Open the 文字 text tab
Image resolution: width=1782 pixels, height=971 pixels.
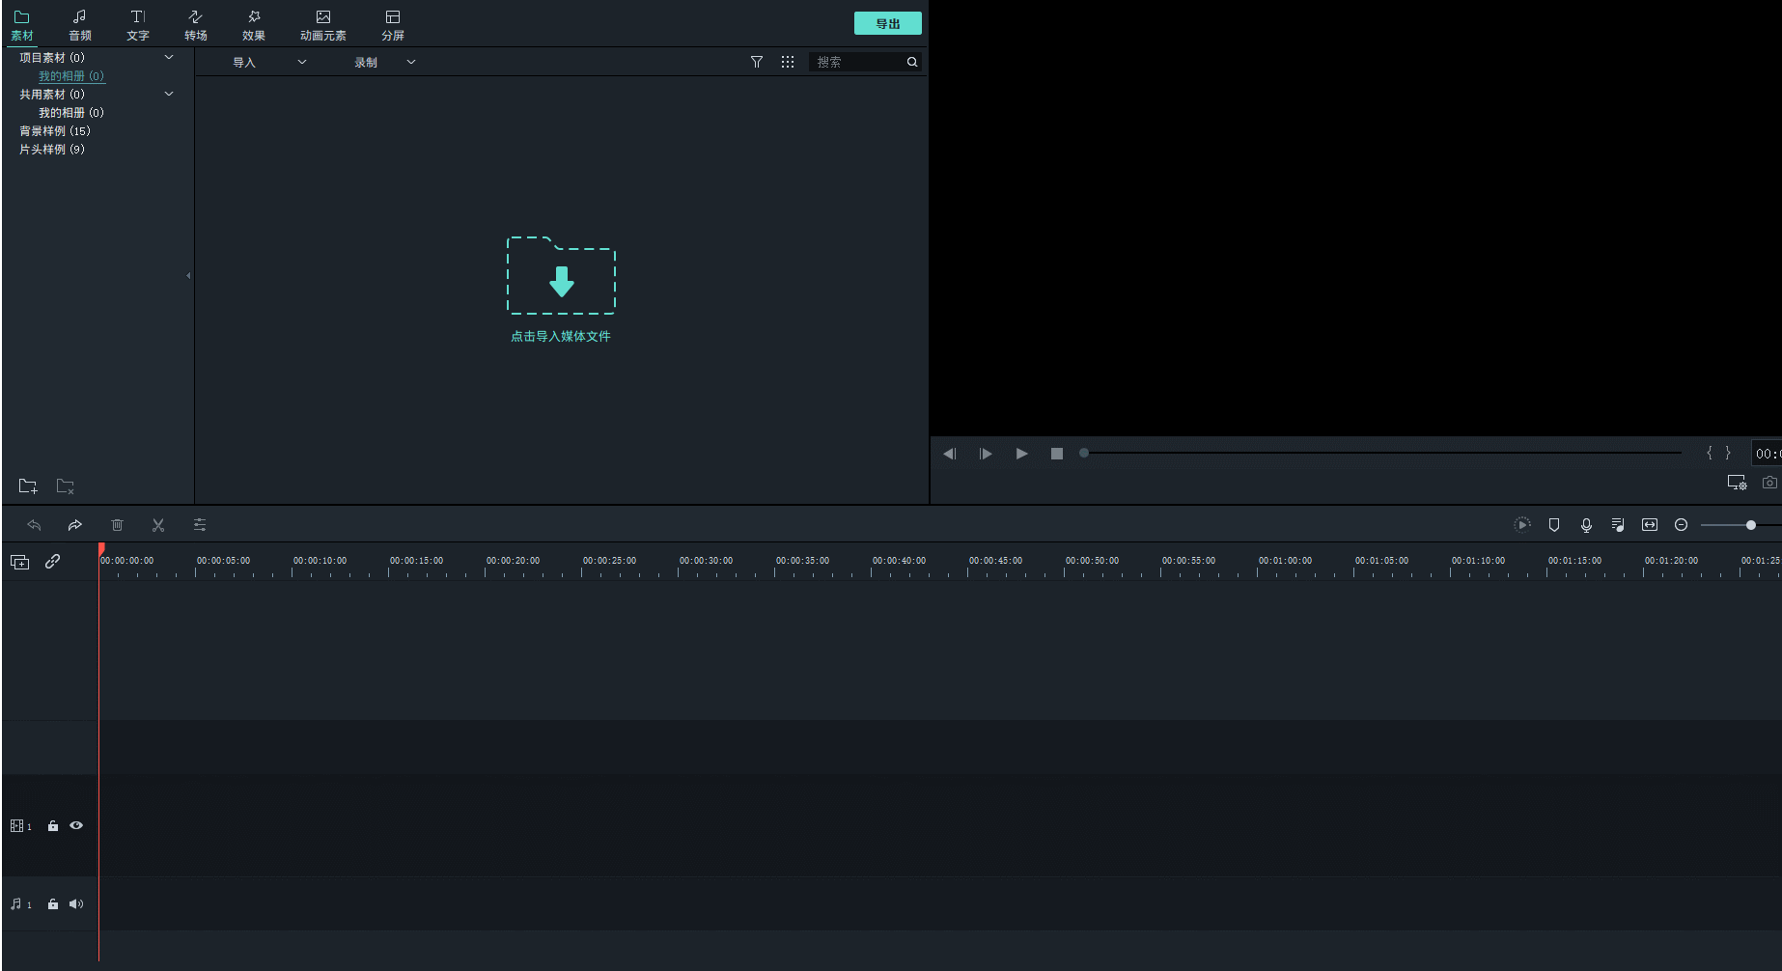tap(138, 25)
